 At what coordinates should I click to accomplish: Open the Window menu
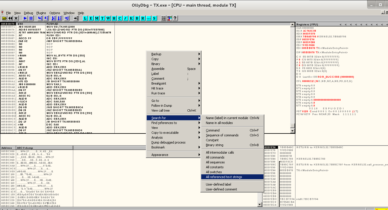click(x=69, y=13)
